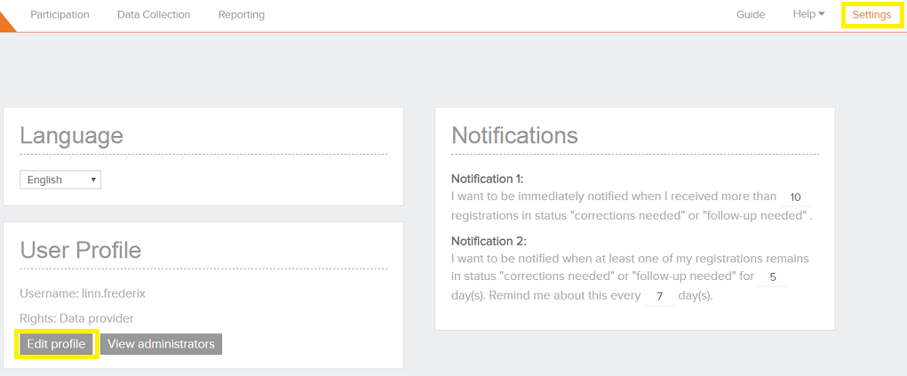Expand the Help dropdown menu
This screenshot has height=376, width=907.
[x=808, y=14]
